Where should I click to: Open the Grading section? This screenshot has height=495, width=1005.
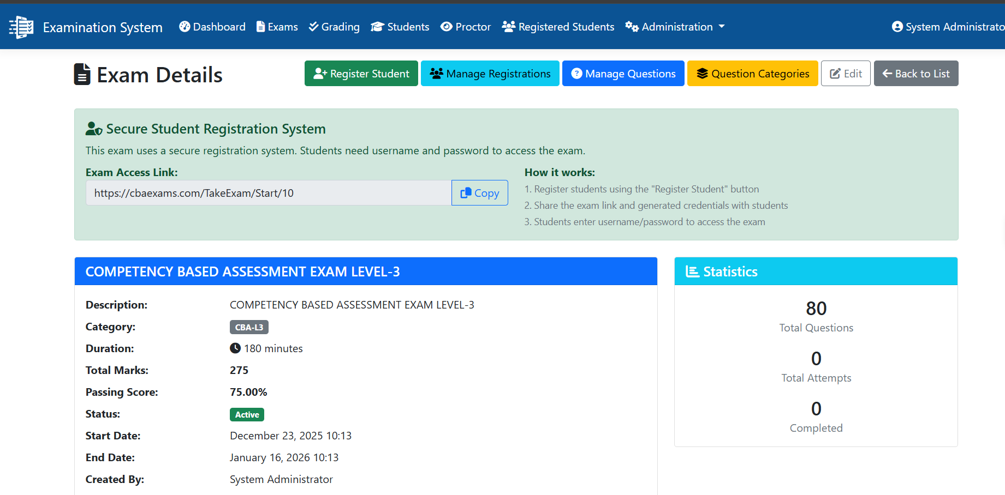[x=334, y=27]
